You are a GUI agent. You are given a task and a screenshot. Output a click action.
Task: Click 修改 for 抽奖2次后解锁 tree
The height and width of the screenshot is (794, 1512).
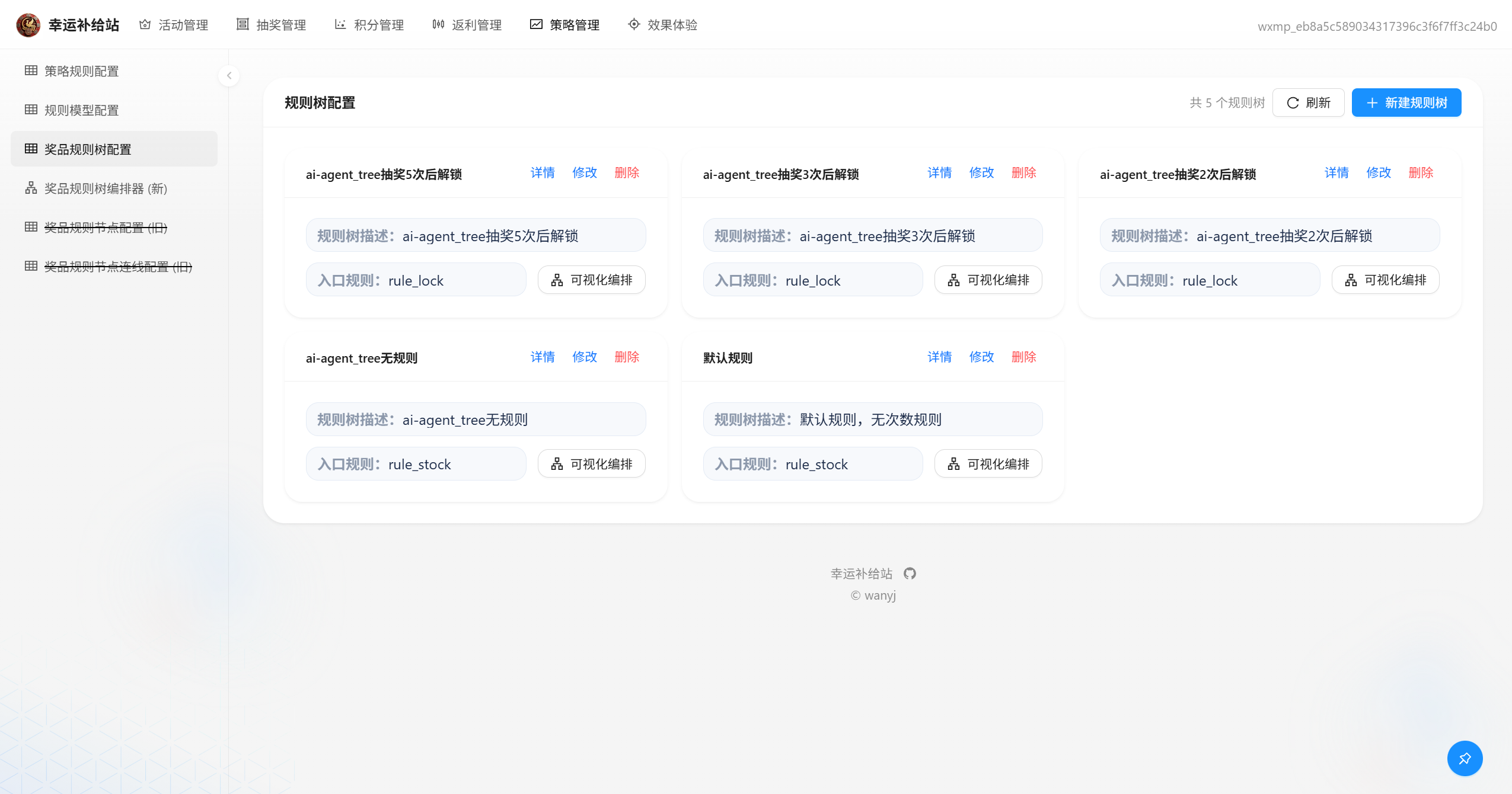pyautogui.click(x=1378, y=173)
